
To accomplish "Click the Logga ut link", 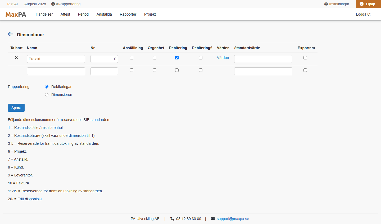I will (363, 14).
